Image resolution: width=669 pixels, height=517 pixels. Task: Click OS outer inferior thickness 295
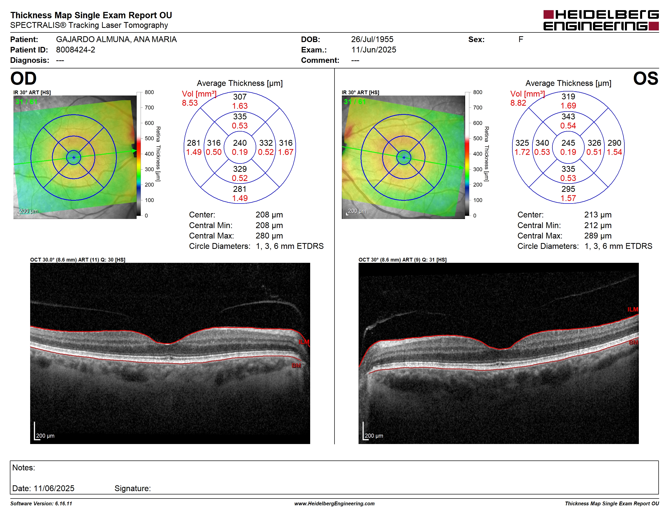568,189
